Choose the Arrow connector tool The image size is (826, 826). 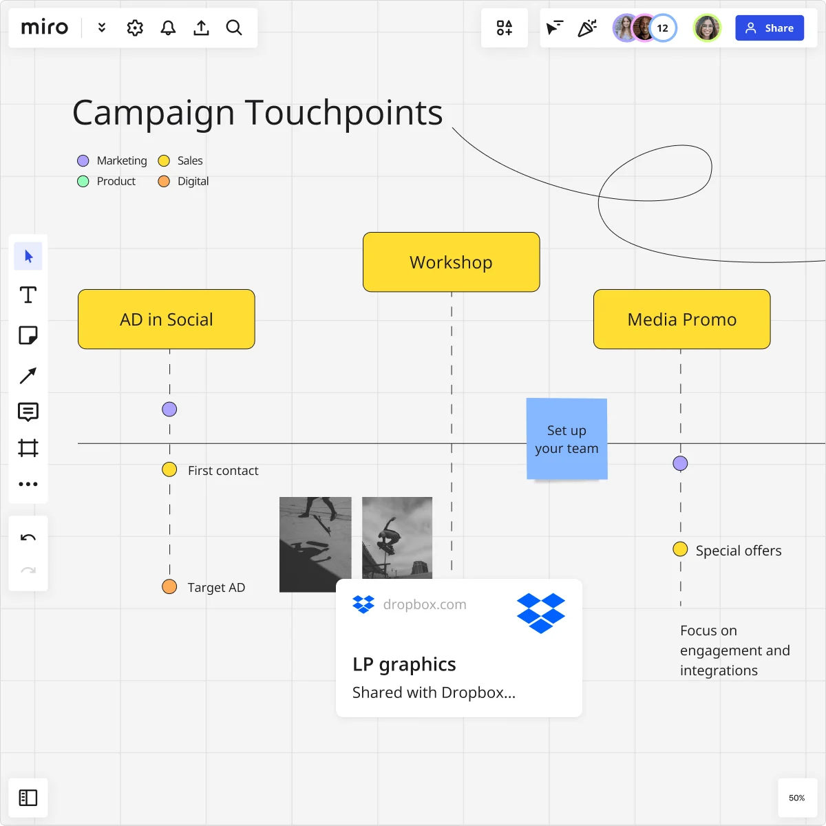[x=28, y=375]
